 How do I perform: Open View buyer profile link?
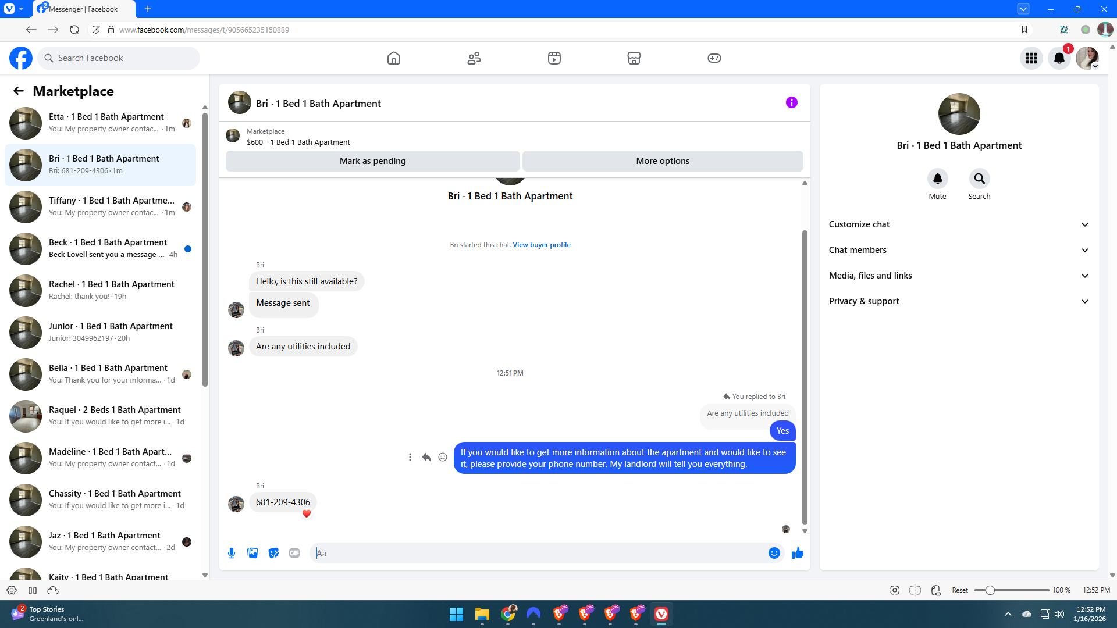coord(541,245)
